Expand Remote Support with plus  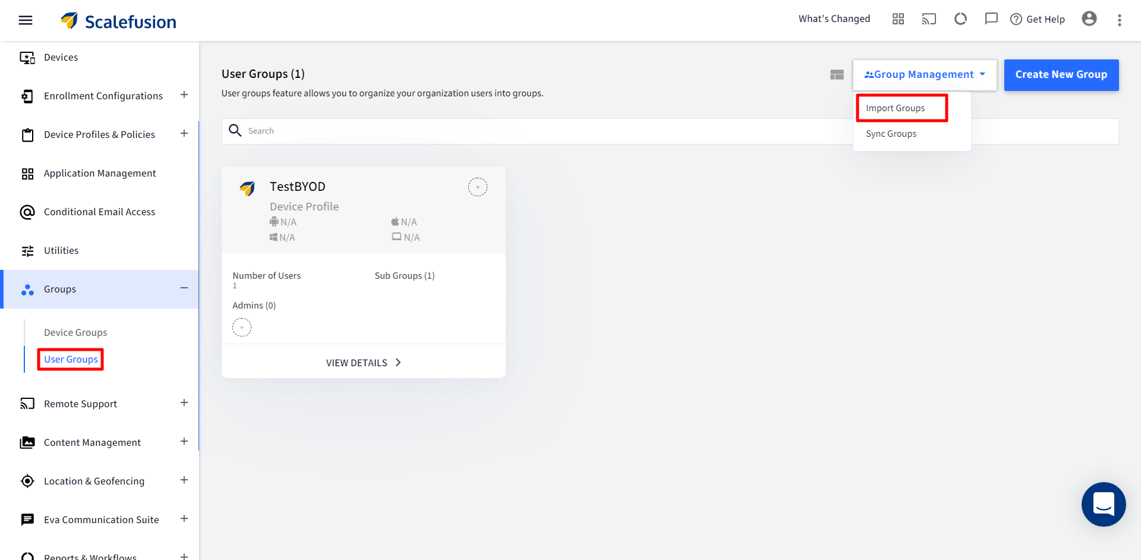(184, 403)
